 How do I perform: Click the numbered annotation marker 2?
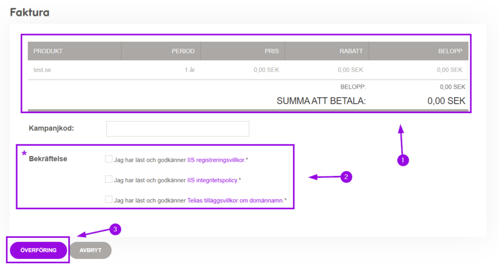pyautogui.click(x=345, y=176)
